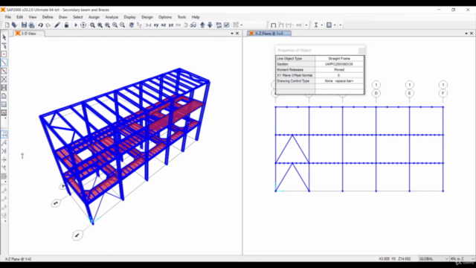Toggle snap to points and grid
Viewport: 476px width, 268px height.
tap(4, 134)
